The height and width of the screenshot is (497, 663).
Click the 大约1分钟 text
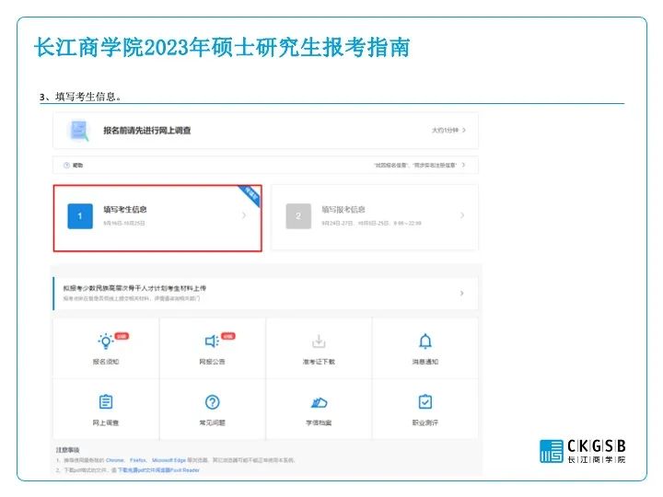[445, 130]
